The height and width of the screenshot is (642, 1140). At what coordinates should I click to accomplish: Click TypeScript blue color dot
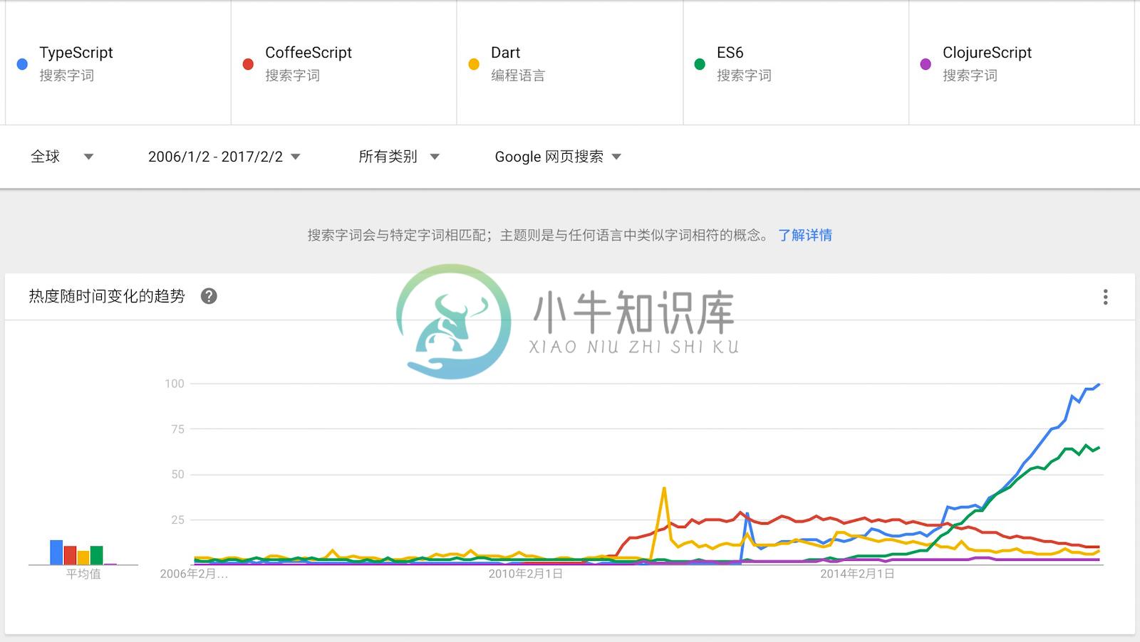point(22,64)
